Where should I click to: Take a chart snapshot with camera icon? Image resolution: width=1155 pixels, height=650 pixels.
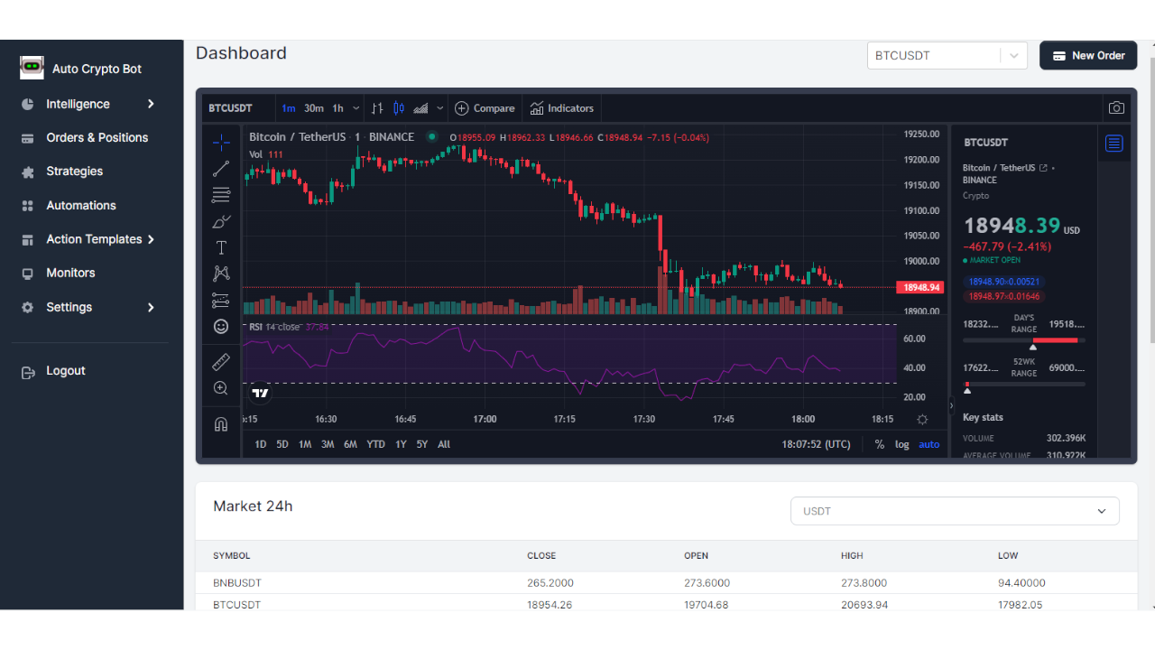tap(1116, 108)
